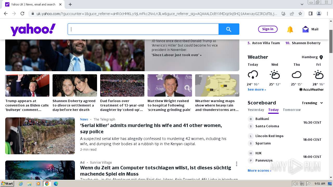Click the taskbar clock showing 9:51 AM
Image resolution: width=333 pixels, height=187 pixels.
(x=320, y=184)
